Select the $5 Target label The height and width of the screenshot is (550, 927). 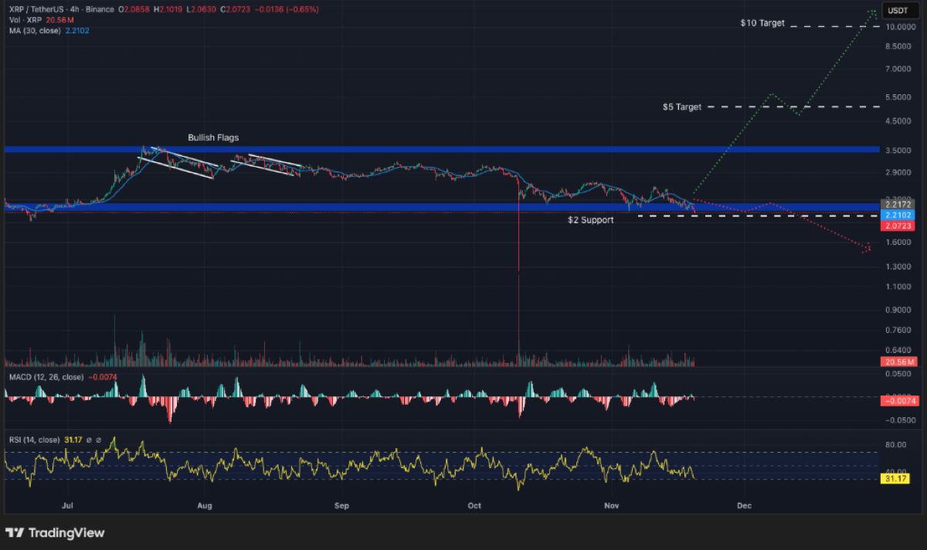(x=682, y=107)
